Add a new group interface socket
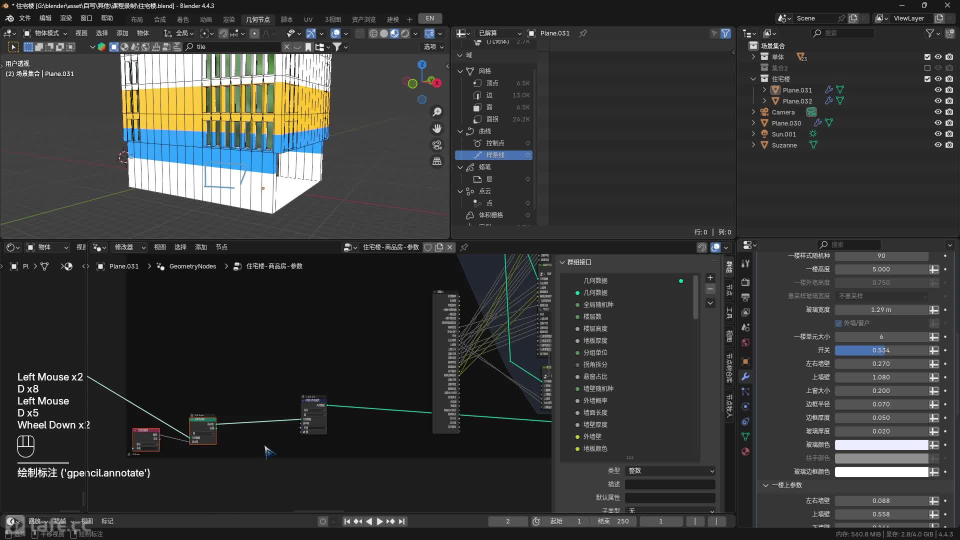This screenshot has width=960, height=540. 710,278
